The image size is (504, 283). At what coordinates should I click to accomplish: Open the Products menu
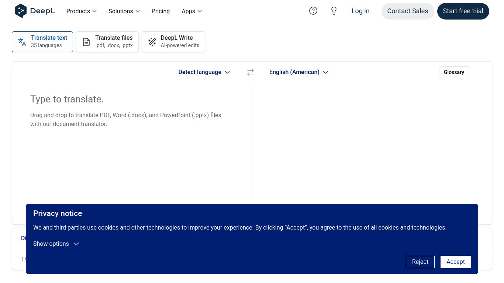(x=82, y=11)
